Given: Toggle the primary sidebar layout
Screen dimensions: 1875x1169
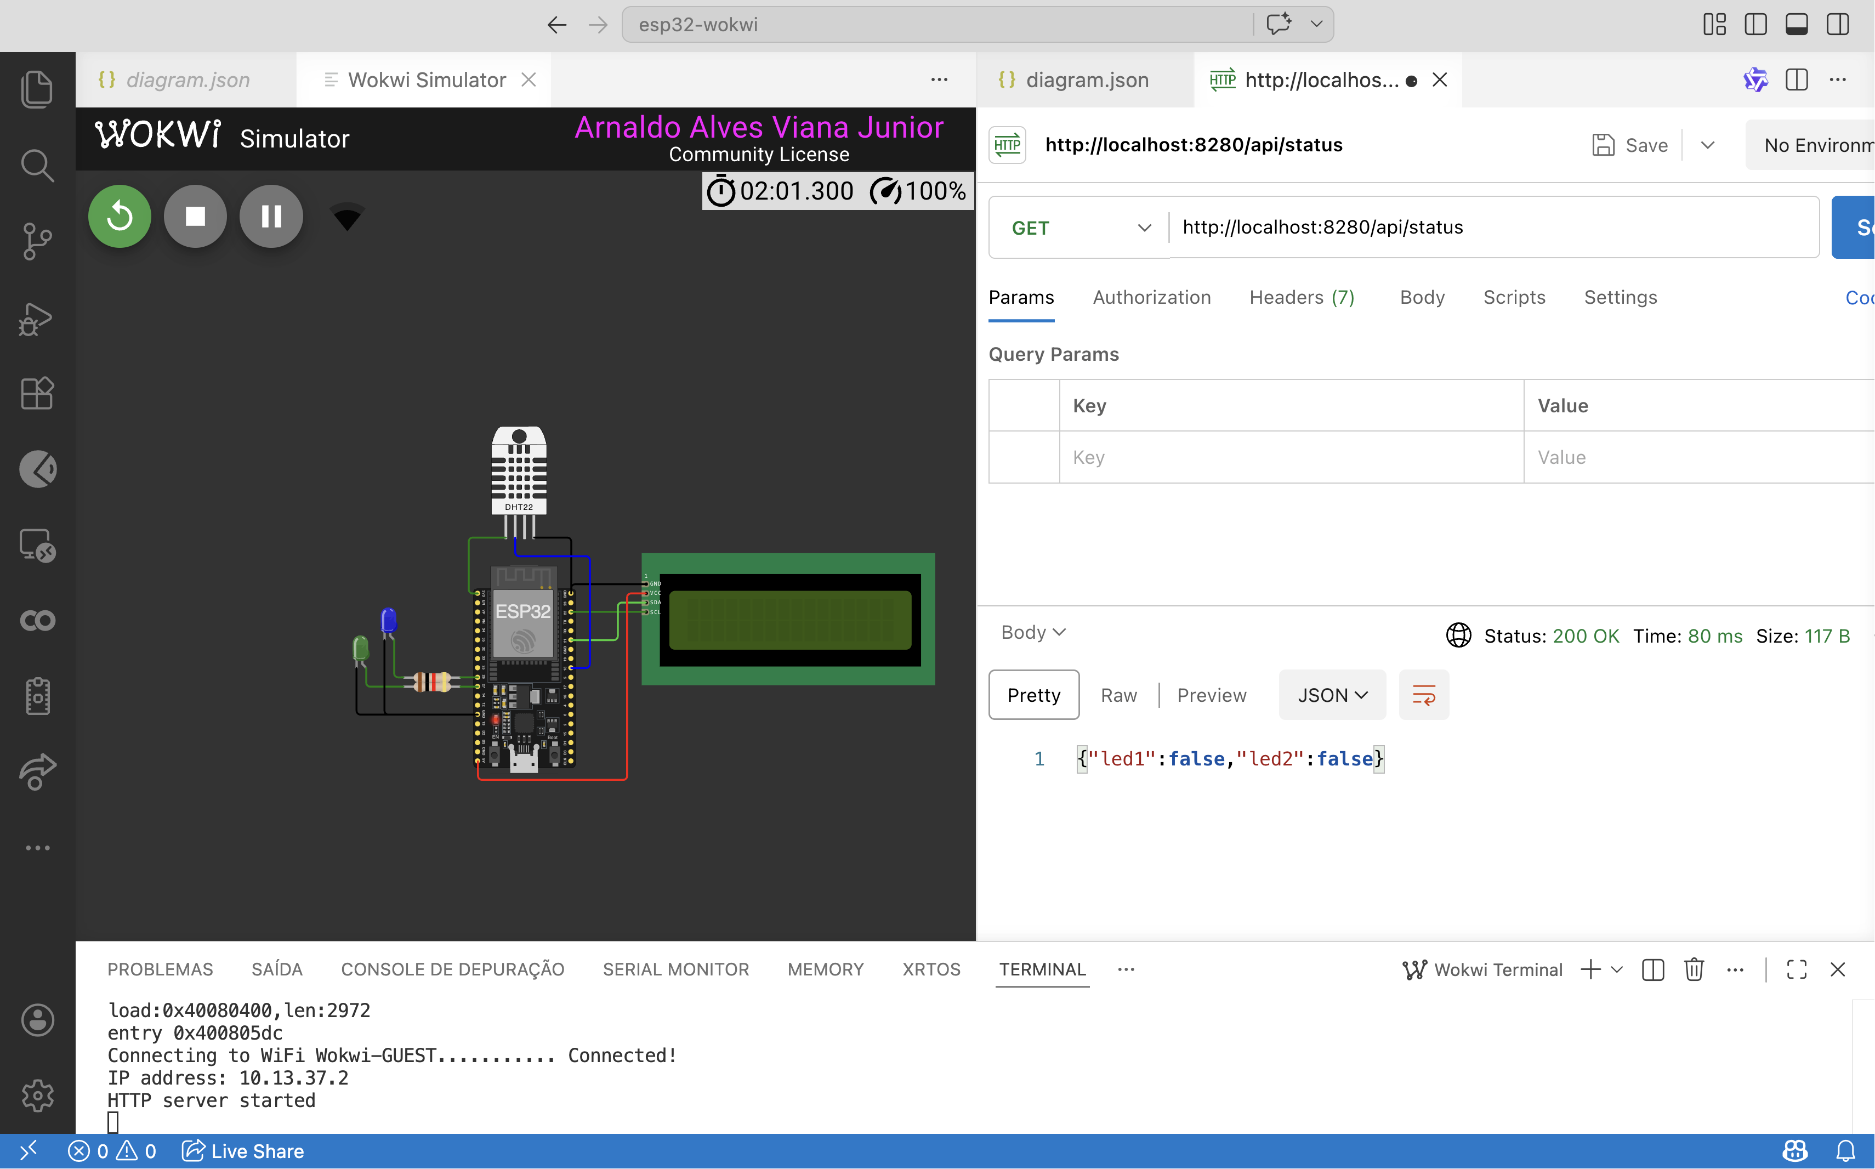Looking at the screenshot, I should (1755, 25).
